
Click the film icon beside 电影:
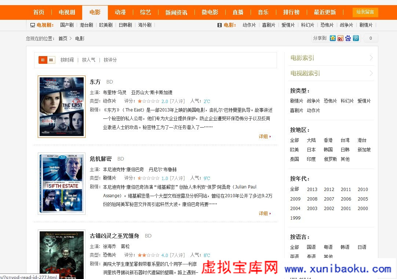pyautogui.click(x=219, y=25)
